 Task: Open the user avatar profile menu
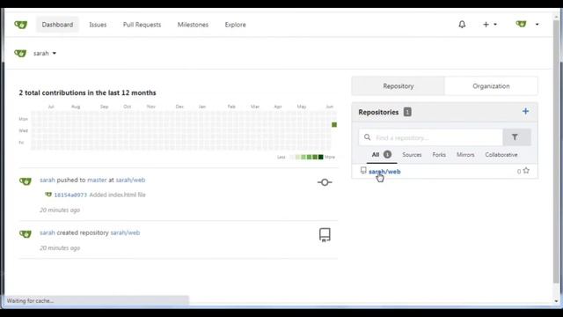click(x=527, y=24)
